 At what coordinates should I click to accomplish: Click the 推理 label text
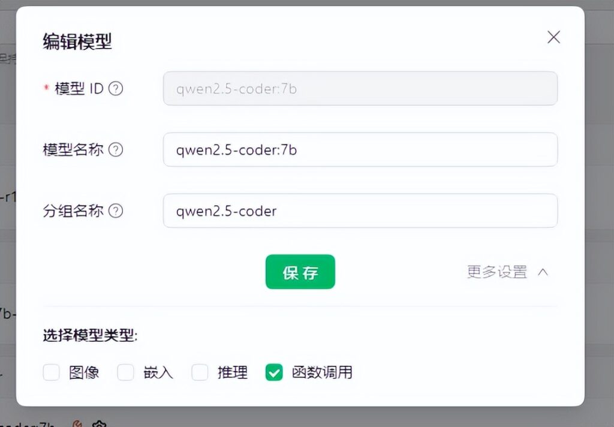233,372
